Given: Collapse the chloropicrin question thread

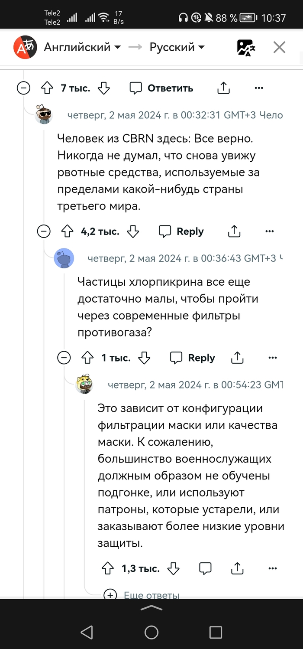Looking at the screenshot, I should pos(64,358).
